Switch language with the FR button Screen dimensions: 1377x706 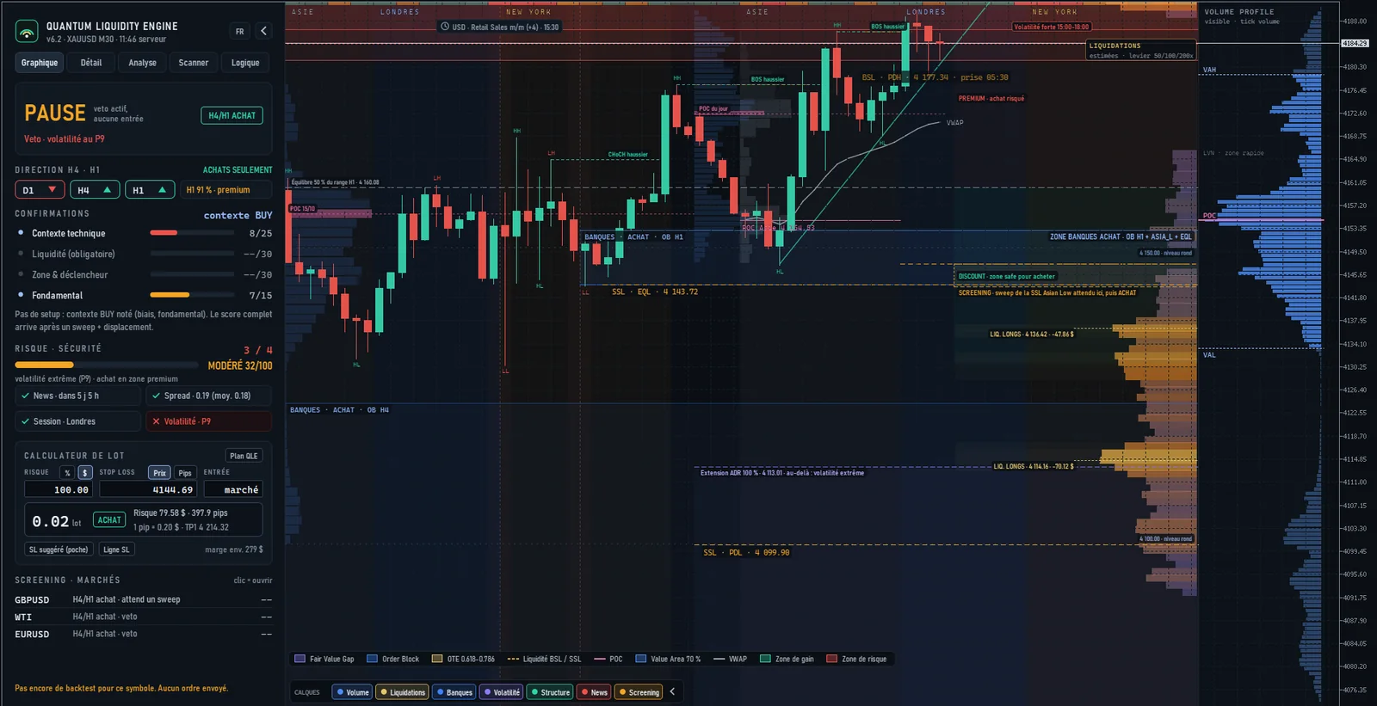click(x=240, y=31)
